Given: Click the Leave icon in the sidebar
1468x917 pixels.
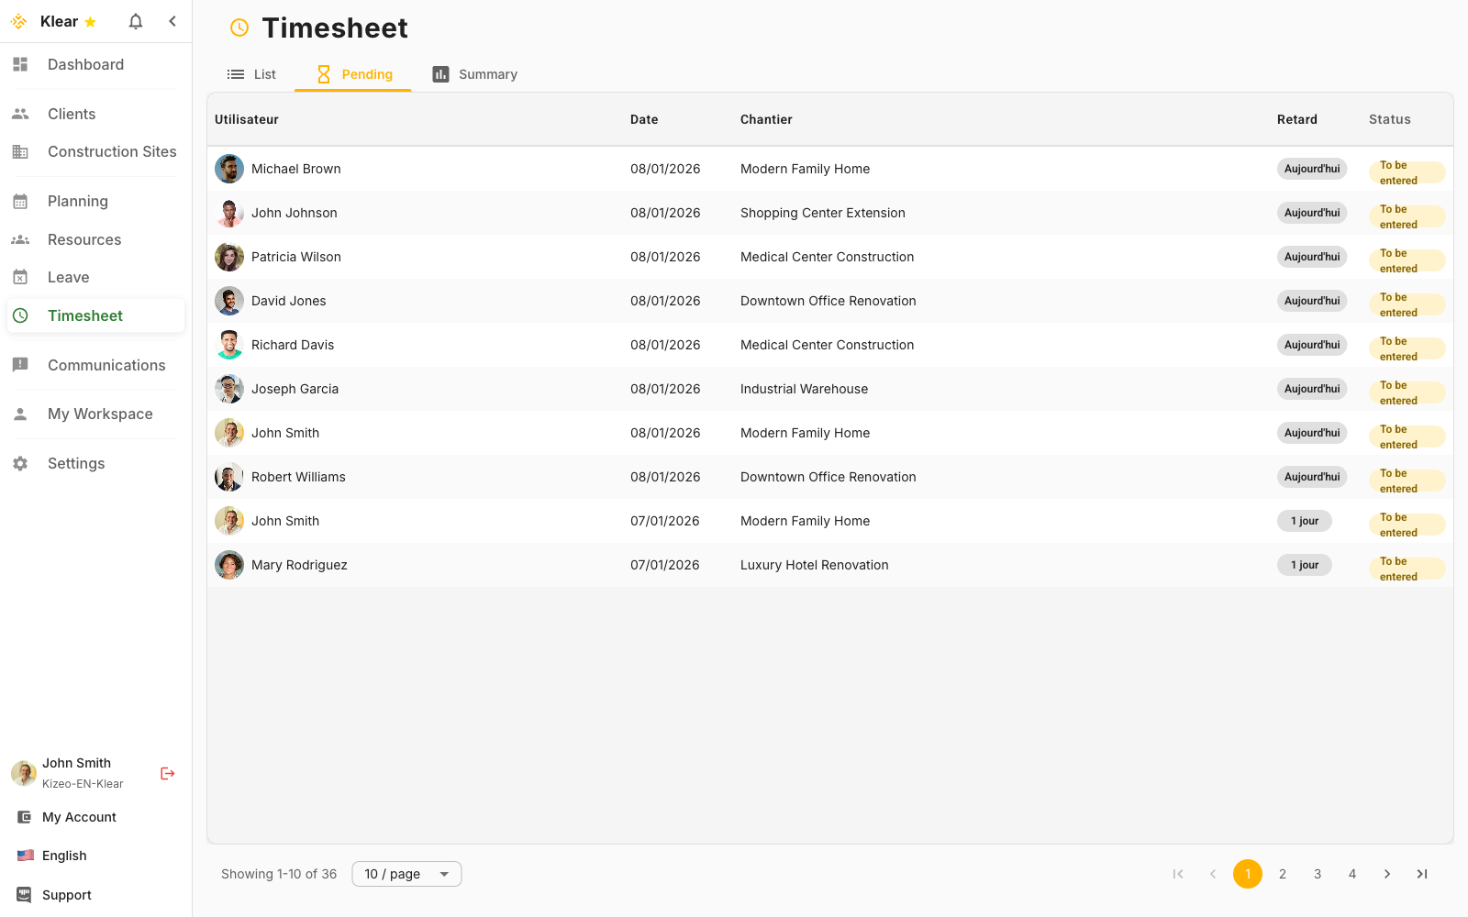Looking at the screenshot, I should click(x=20, y=276).
